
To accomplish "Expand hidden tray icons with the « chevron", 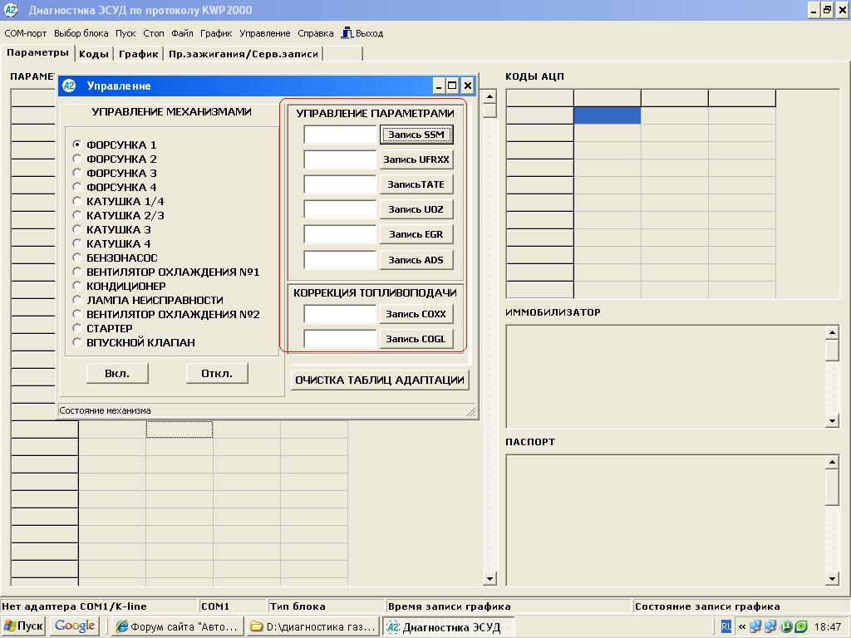I will click(742, 626).
